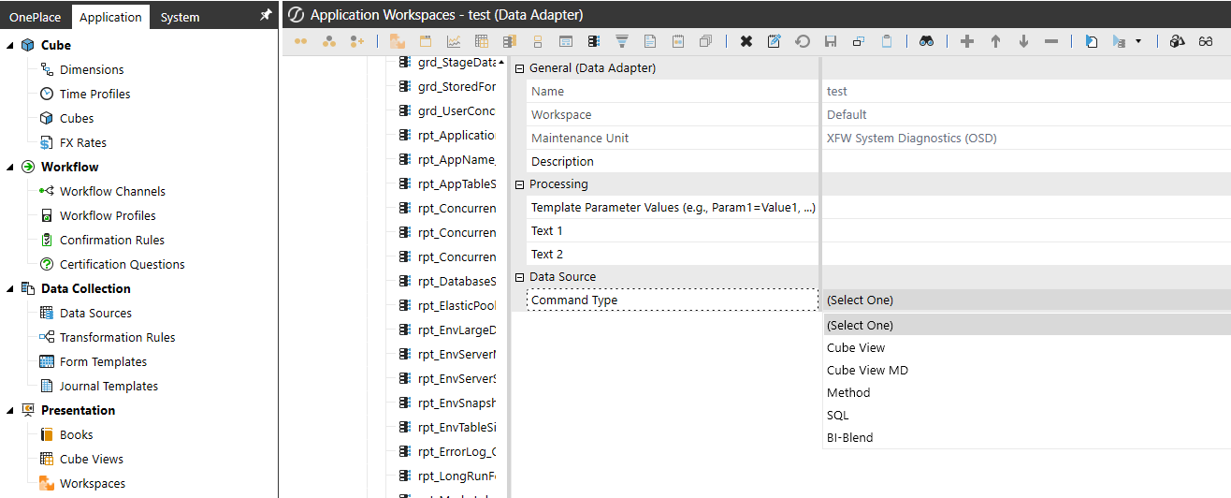Click the plus add icon in toolbar

967,41
